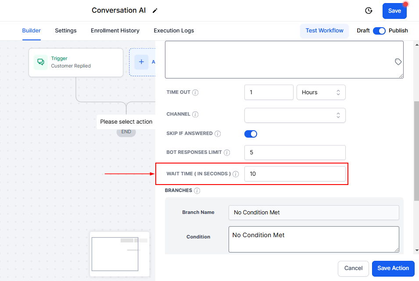Click the END node
The image size is (419, 281).
126,132
